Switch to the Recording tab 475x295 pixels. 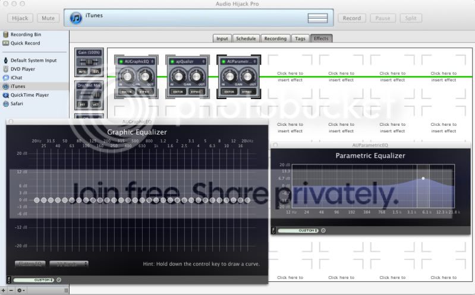click(275, 39)
